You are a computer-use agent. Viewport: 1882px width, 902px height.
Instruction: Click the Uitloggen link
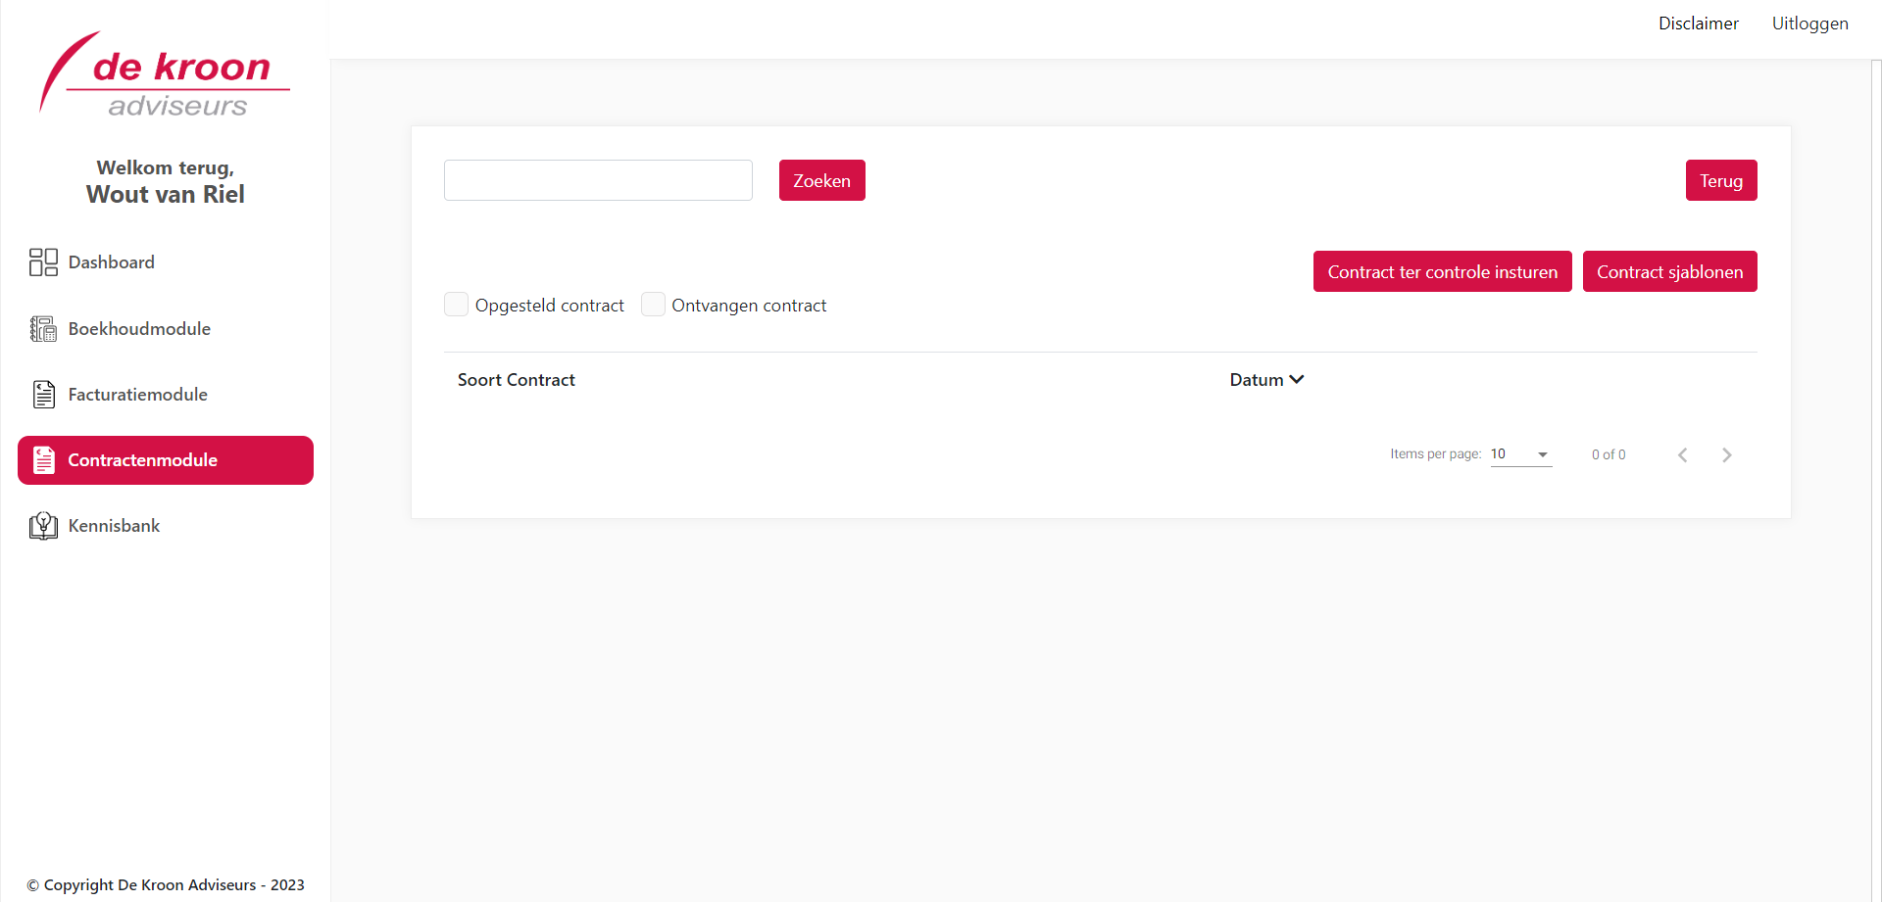coord(1809,24)
